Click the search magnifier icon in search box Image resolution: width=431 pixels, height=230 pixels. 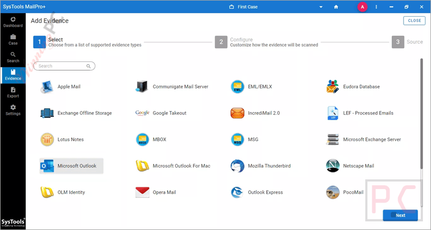pyautogui.click(x=88, y=66)
